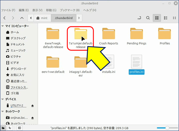Toggle the location entry button
The width and height of the screenshot is (179, 131).
(139, 18)
